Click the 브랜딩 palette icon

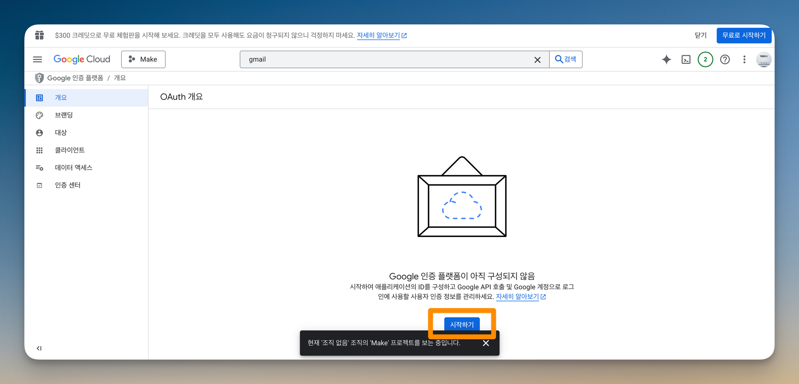39,115
